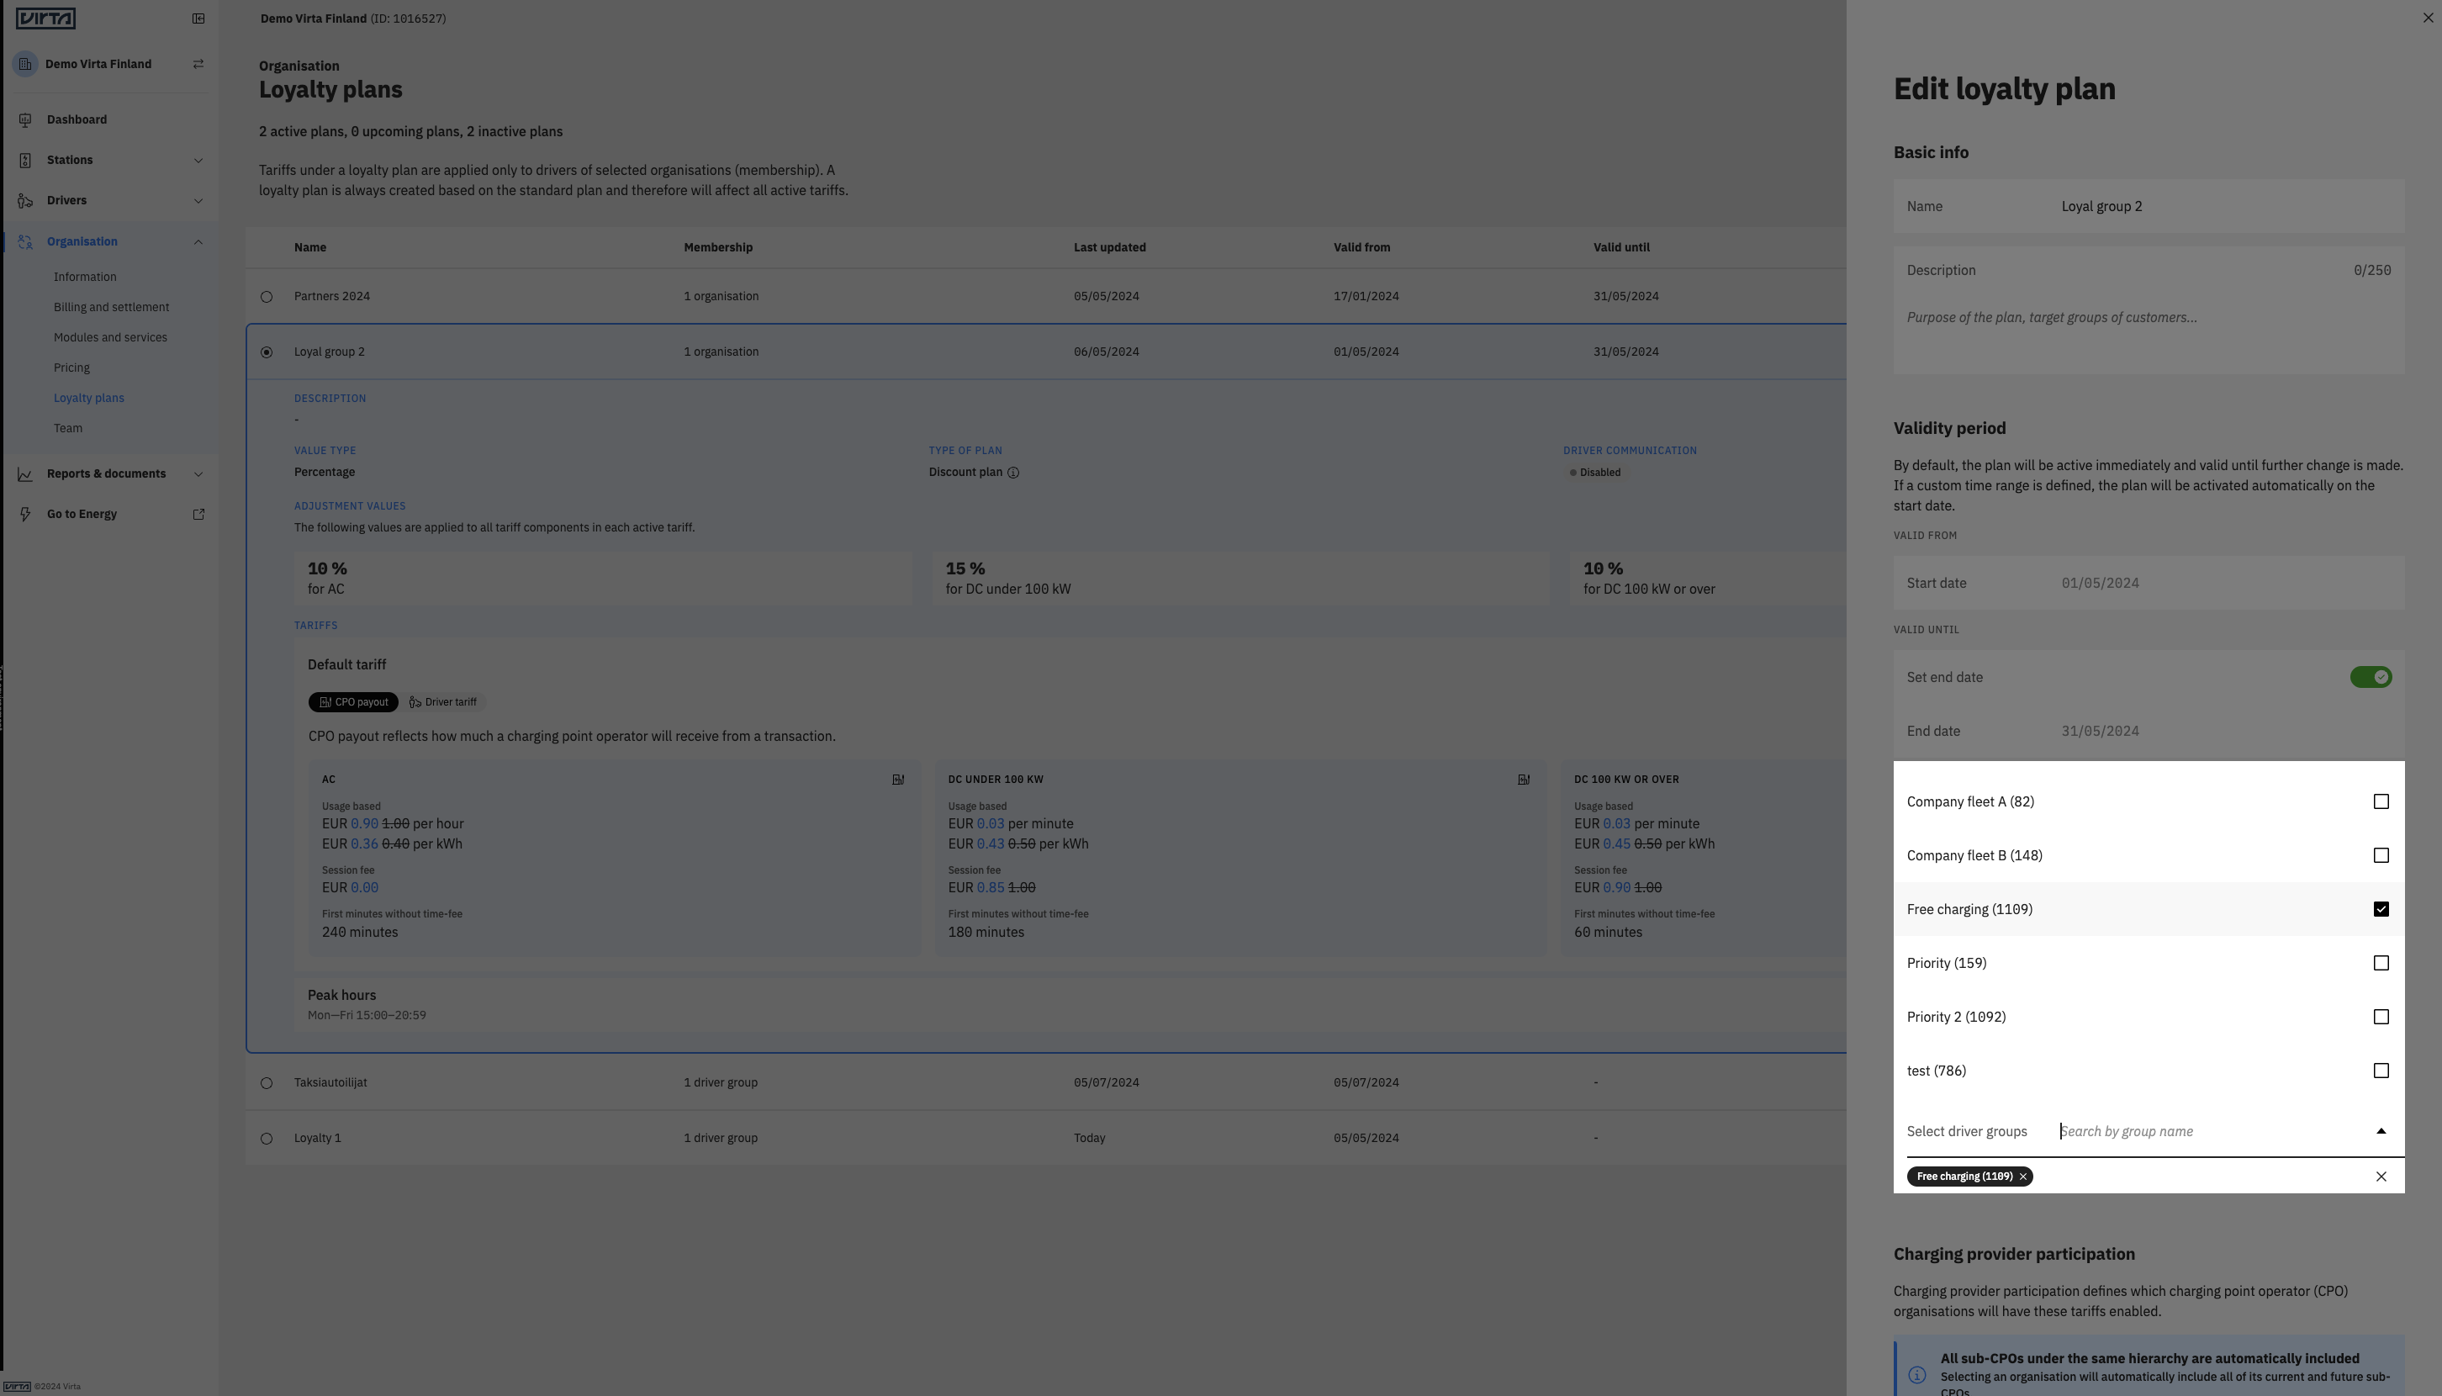Expand Reports & documents chevron
The height and width of the screenshot is (1396, 2442).
coord(198,473)
